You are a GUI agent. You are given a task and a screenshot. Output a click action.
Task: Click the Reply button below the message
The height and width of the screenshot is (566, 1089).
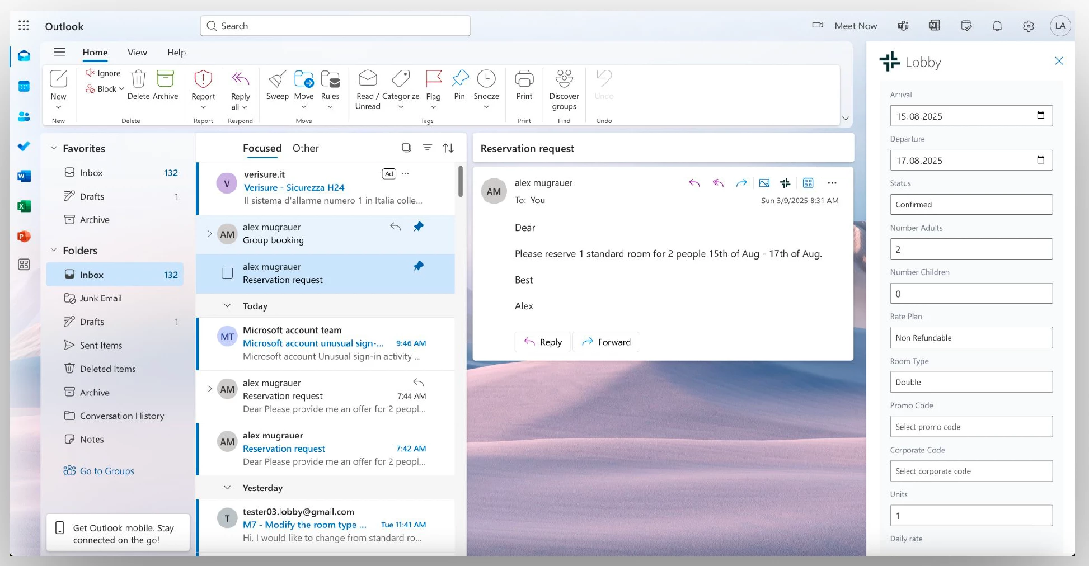tap(542, 342)
